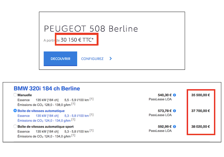Click the BMW 320i 184 ch Berline heading

coord(47,88)
